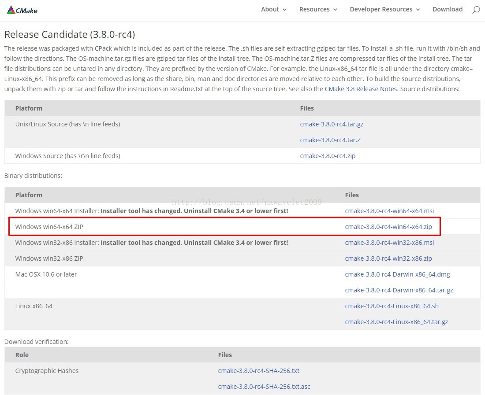Open the search magnifier icon
Screen dimensions: 485x395
coord(476,10)
